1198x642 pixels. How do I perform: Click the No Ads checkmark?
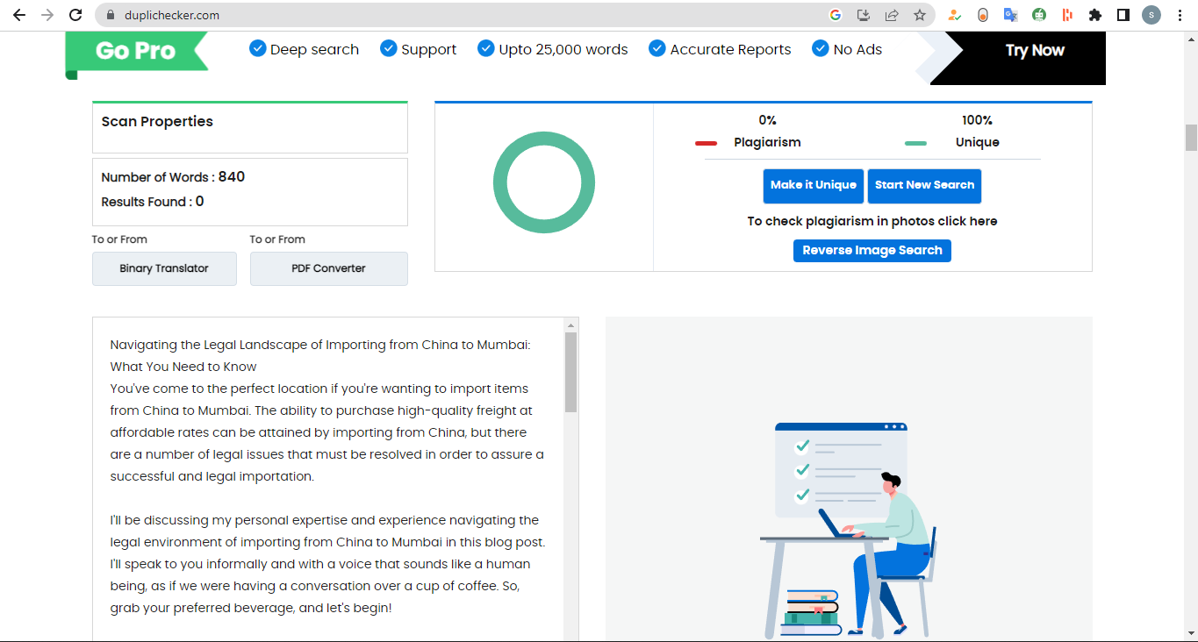tap(820, 48)
